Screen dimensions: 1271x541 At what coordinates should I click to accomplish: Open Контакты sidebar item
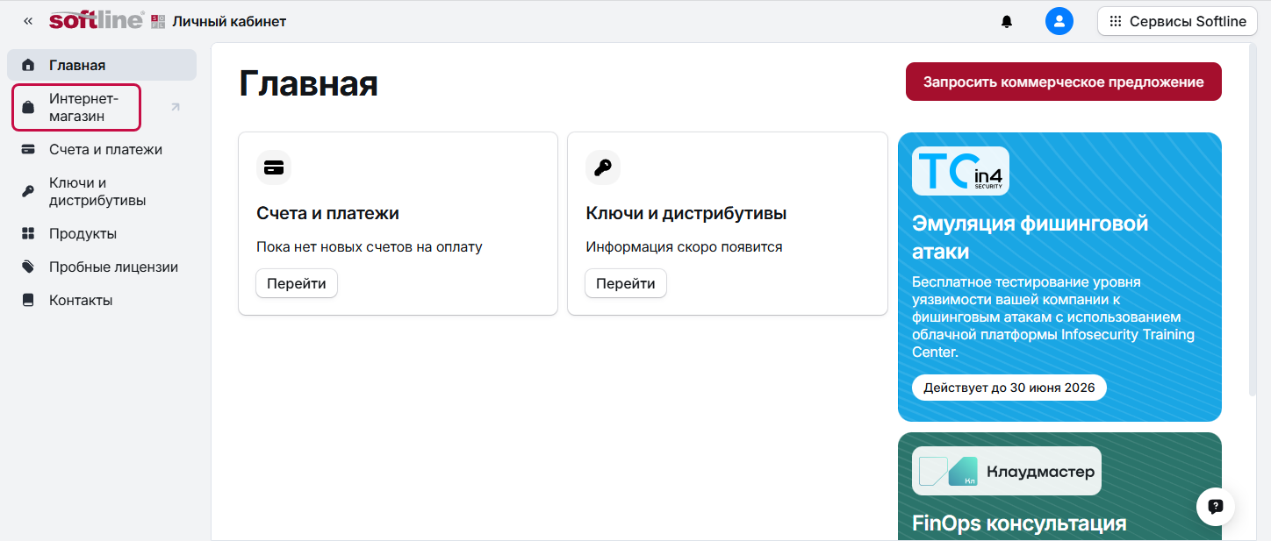(81, 301)
